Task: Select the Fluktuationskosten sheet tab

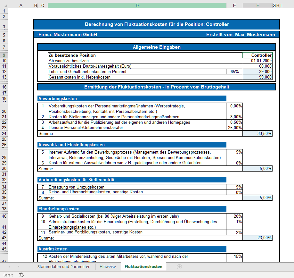Action: click(x=143, y=266)
